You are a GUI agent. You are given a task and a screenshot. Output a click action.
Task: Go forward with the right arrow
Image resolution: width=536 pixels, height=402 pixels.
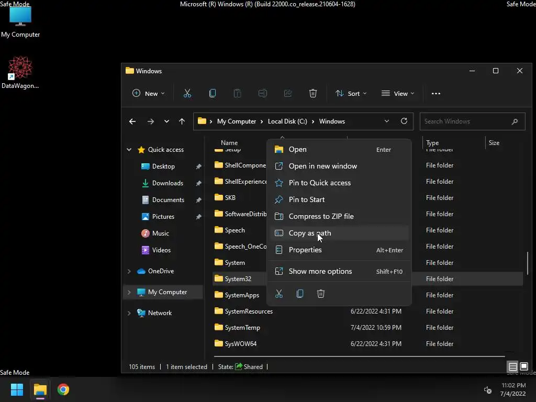coord(150,121)
